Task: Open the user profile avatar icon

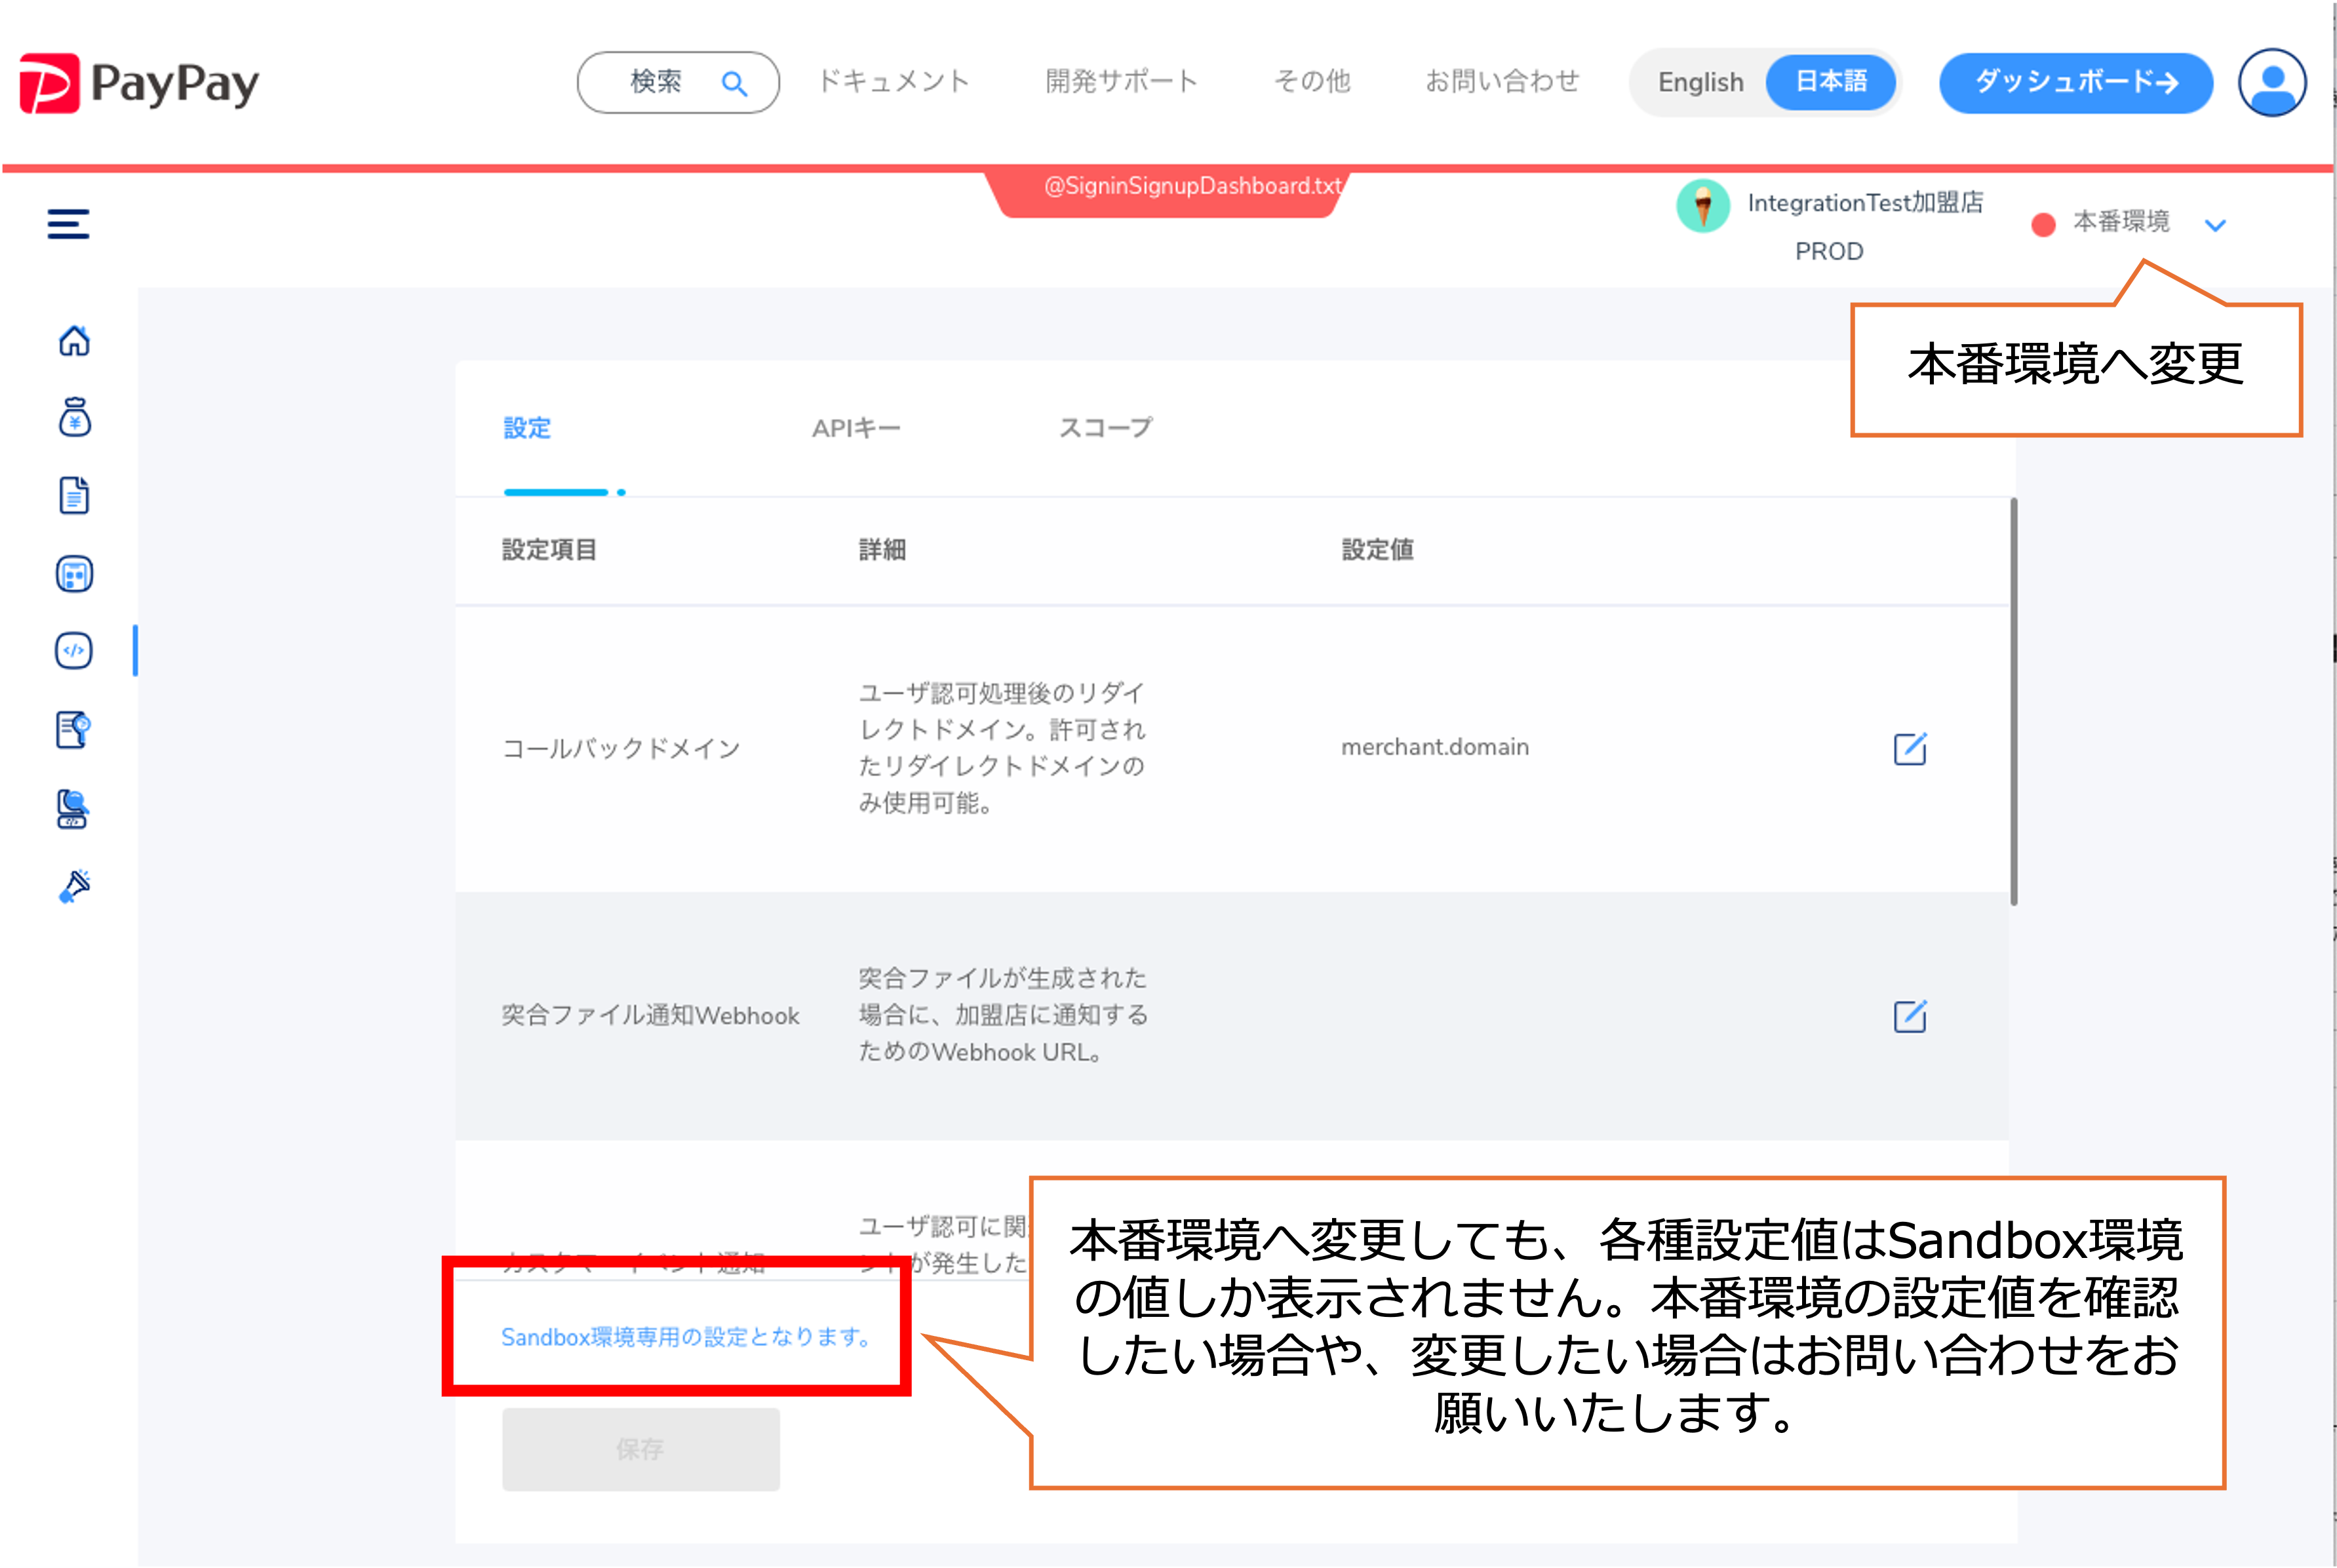Action: click(x=2272, y=83)
